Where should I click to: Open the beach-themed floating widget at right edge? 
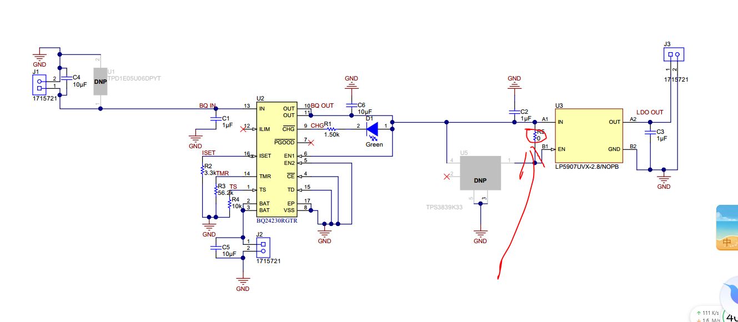click(x=727, y=228)
